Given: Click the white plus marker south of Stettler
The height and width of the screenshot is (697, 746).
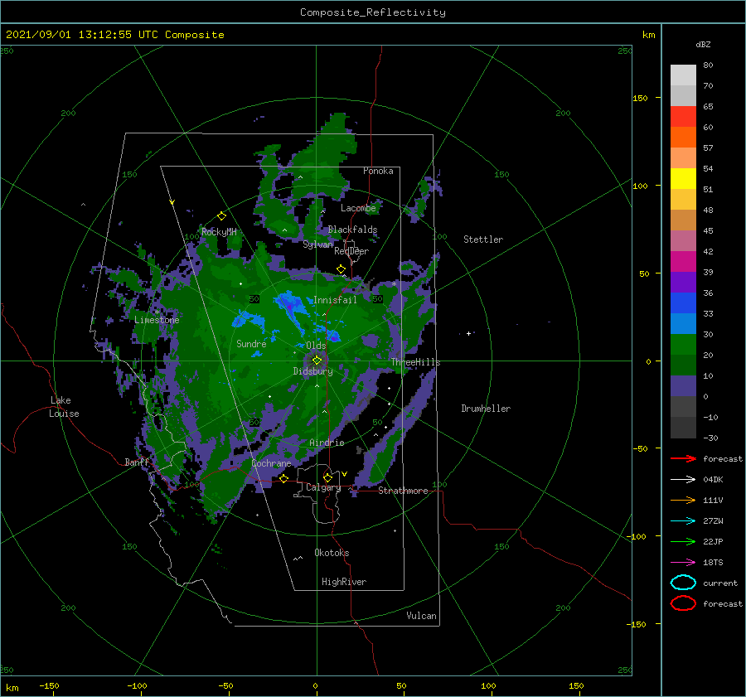Looking at the screenshot, I should (x=468, y=333).
